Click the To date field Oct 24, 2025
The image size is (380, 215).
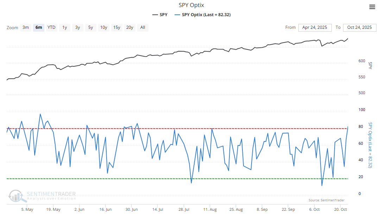[359, 27]
